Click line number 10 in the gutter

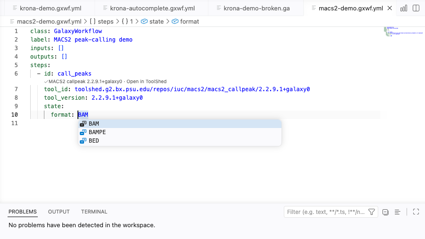14,115
